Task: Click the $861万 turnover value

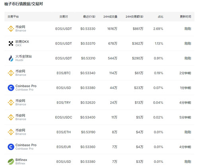Action: pos(138,29)
